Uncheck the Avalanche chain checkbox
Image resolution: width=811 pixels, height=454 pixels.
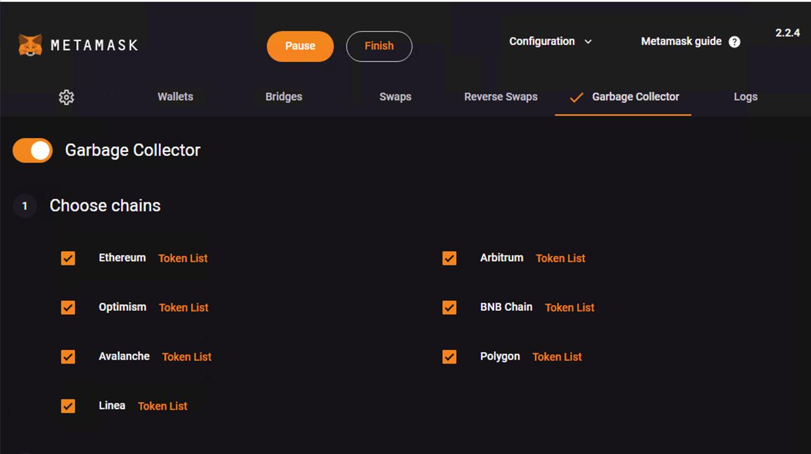click(x=68, y=357)
